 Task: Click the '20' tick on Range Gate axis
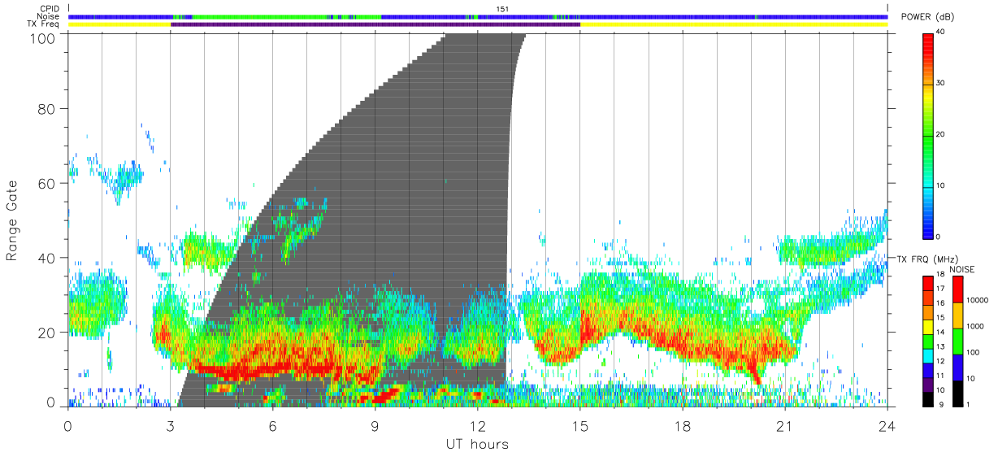(x=47, y=332)
